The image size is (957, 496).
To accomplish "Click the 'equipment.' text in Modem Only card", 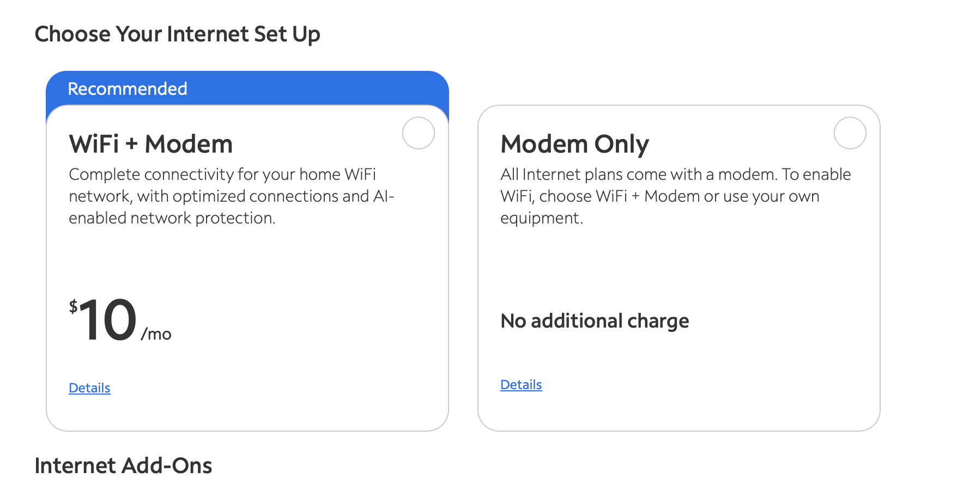I will coord(542,219).
